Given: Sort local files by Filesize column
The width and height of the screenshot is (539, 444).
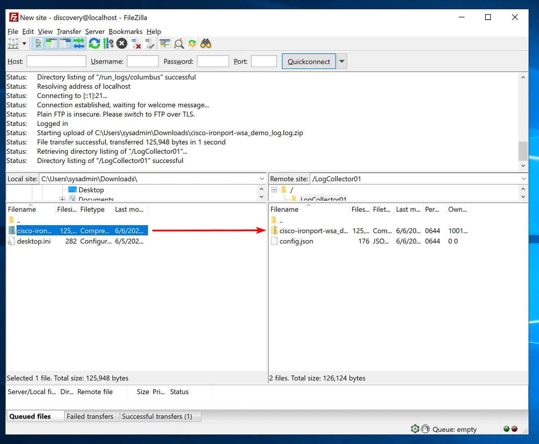Looking at the screenshot, I should click(67, 209).
